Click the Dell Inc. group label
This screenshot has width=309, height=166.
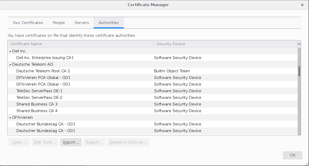click(19, 51)
